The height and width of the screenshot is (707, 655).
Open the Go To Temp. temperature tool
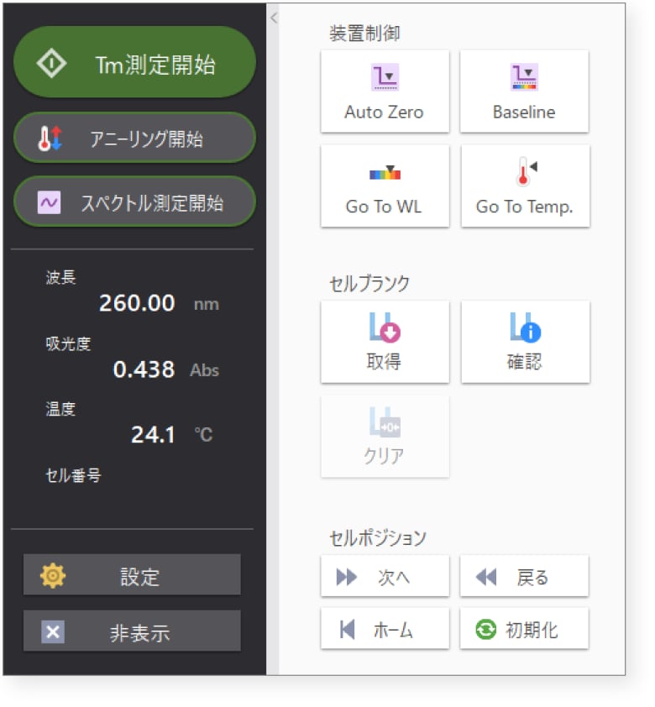tap(525, 186)
